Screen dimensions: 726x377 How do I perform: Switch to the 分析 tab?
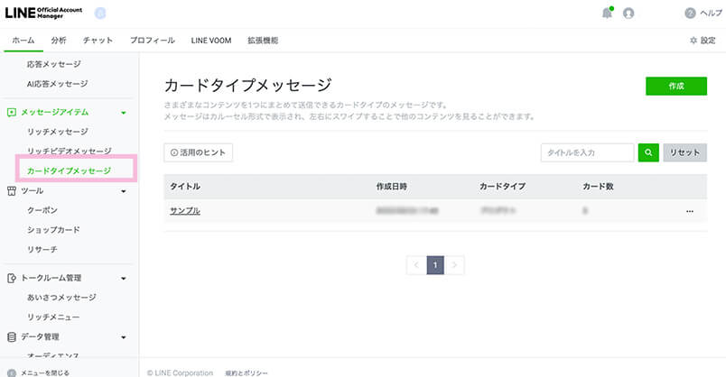pyautogui.click(x=59, y=41)
